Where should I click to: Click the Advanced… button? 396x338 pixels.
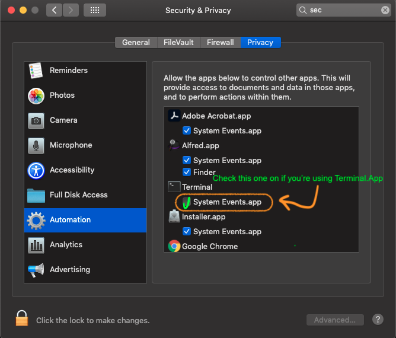point(335,320)
